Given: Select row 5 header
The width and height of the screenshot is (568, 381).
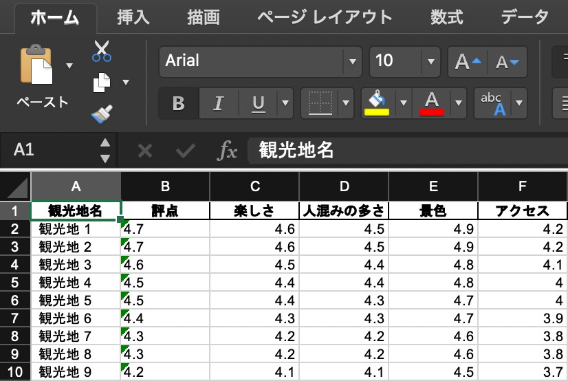Looking at the screenshot, I should pos(15,283).
